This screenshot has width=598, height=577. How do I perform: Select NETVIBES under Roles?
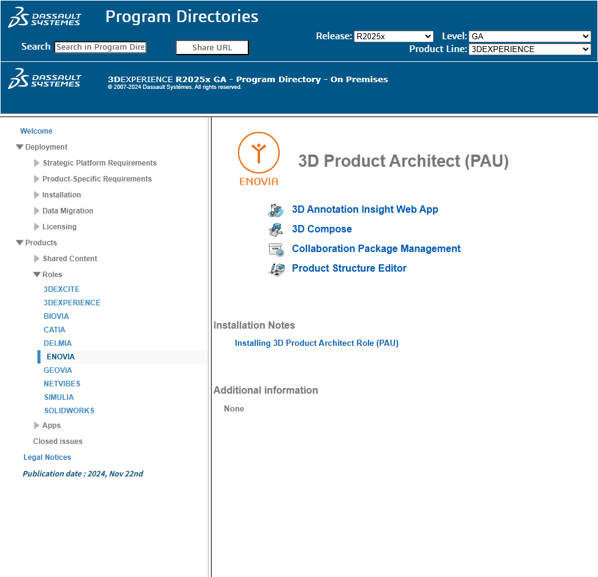tap(62, 384)
